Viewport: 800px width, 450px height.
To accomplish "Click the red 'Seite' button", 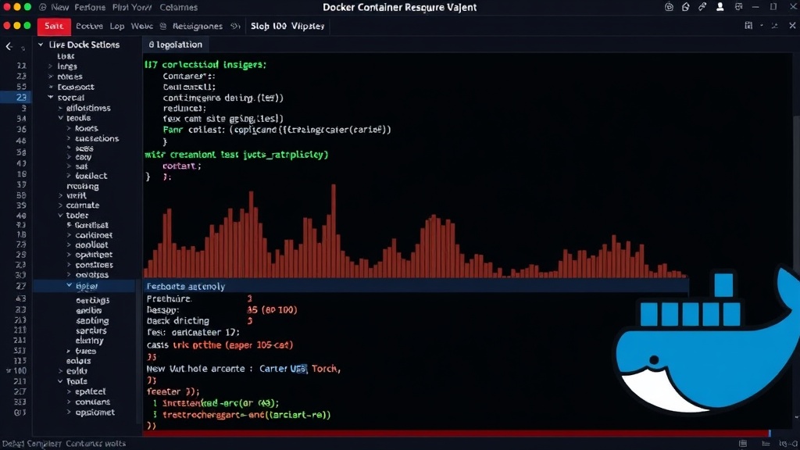I will (x=54, y=26).
